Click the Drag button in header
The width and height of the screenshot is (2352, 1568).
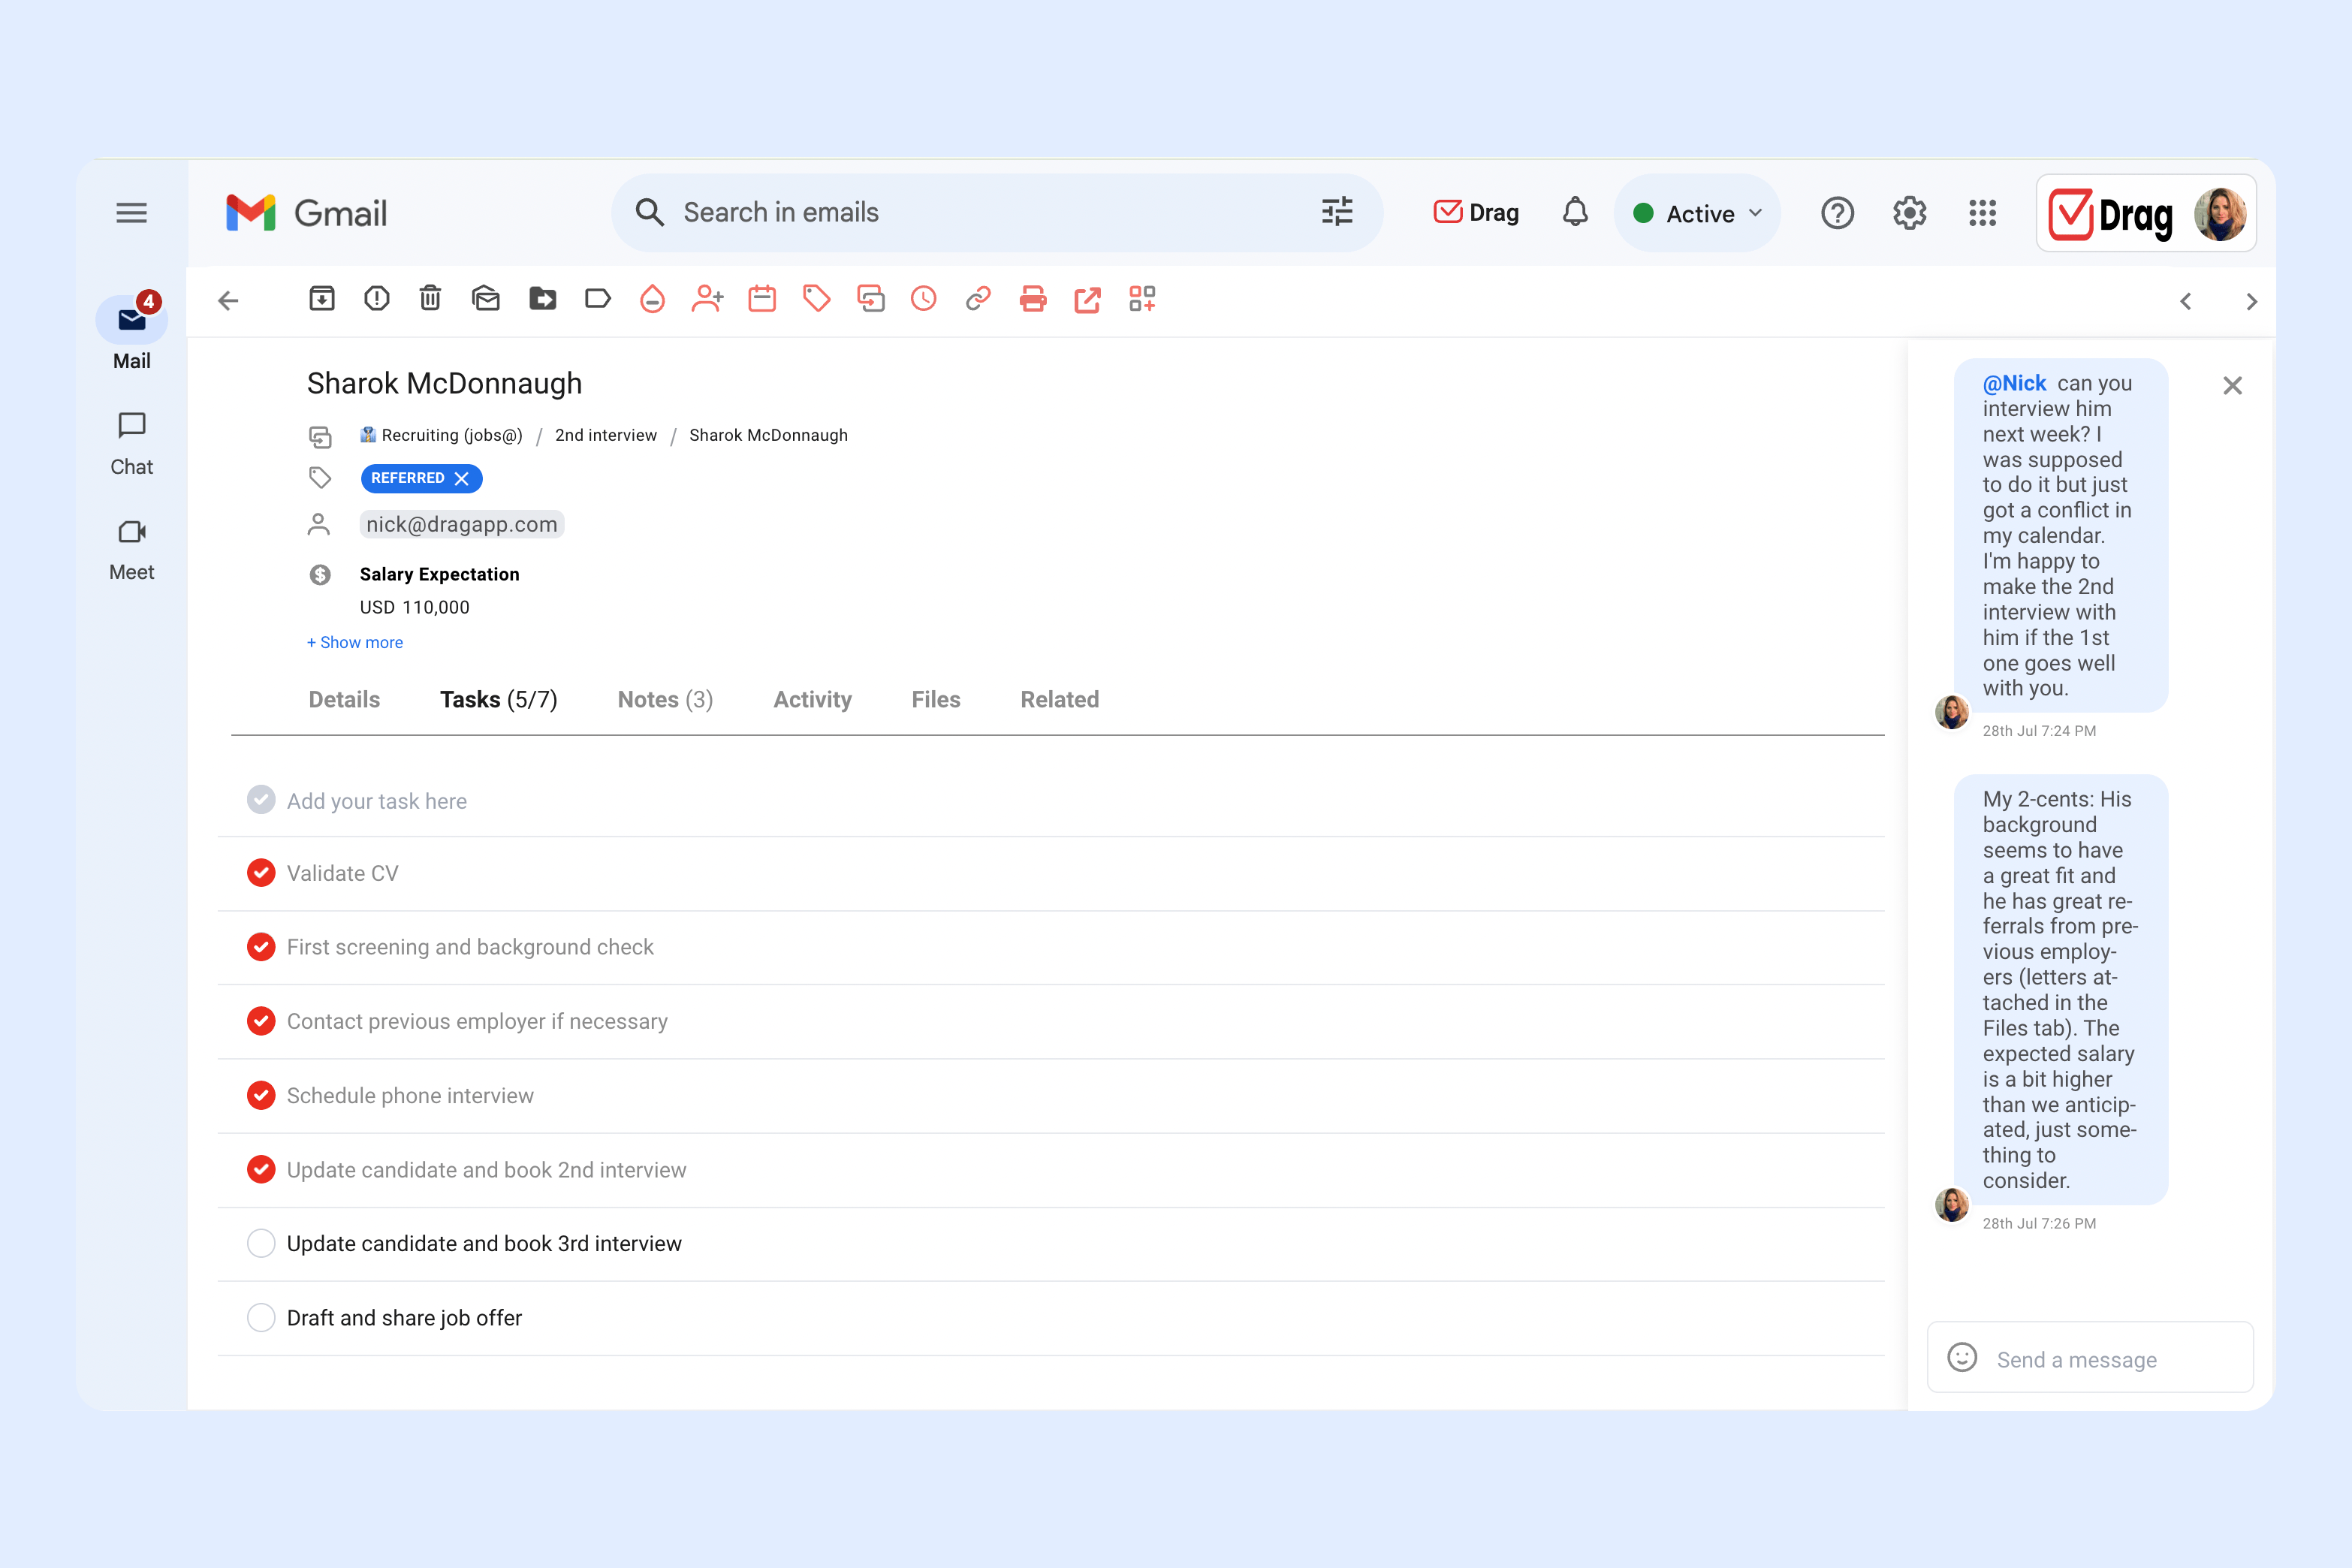pos(1476,212)
